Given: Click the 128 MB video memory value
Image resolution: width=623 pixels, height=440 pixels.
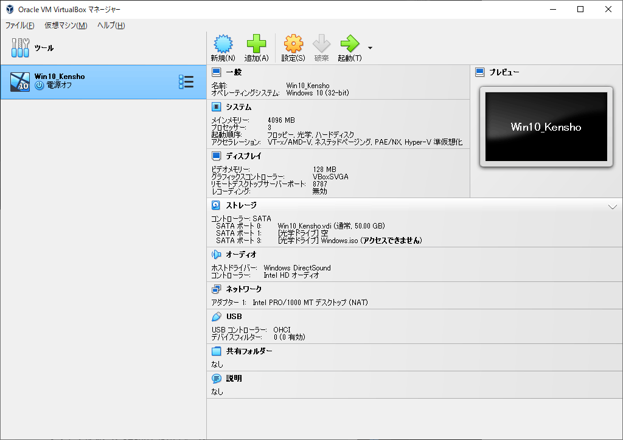Looking at the screenshot, I should click(324, 170).
